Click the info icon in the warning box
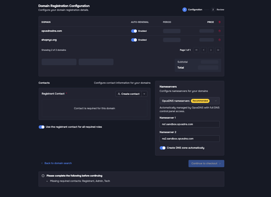The image size is (271, 197). [43, 176]
